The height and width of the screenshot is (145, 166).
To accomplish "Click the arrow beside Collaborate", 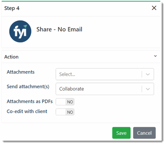I will 148,89.
